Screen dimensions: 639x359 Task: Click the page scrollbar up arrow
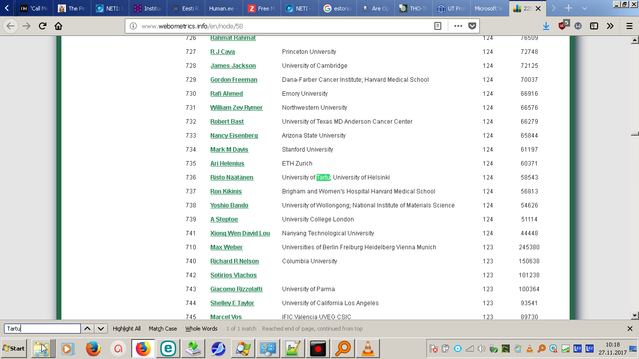635,39
